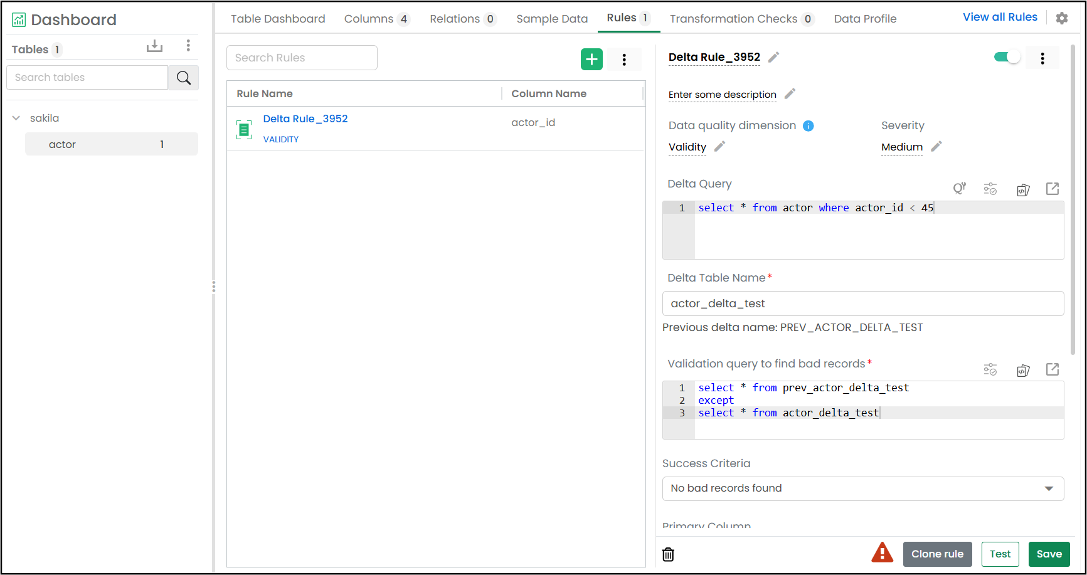Toggle the Delta Rule_3952 enable switch
The height and width of the screenshot is (575, 1087).
tap(1007, 57)
